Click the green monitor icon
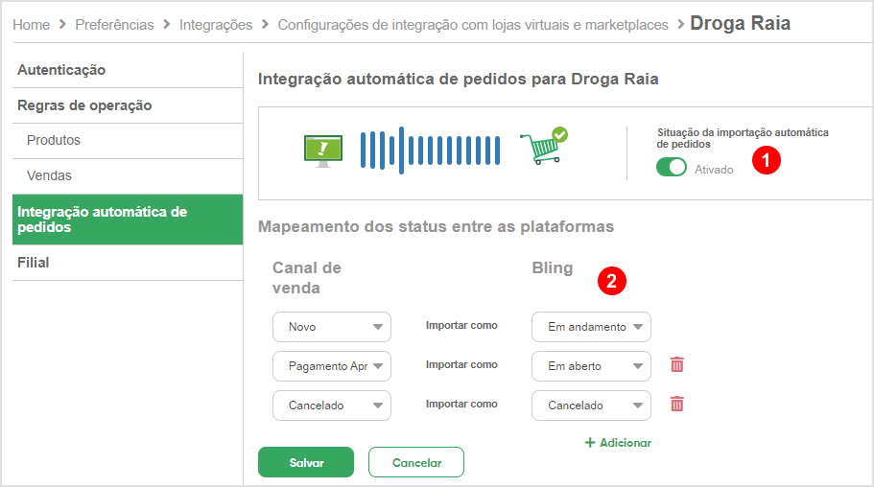Viewport: 874px width, 487px height. [323, 151]
